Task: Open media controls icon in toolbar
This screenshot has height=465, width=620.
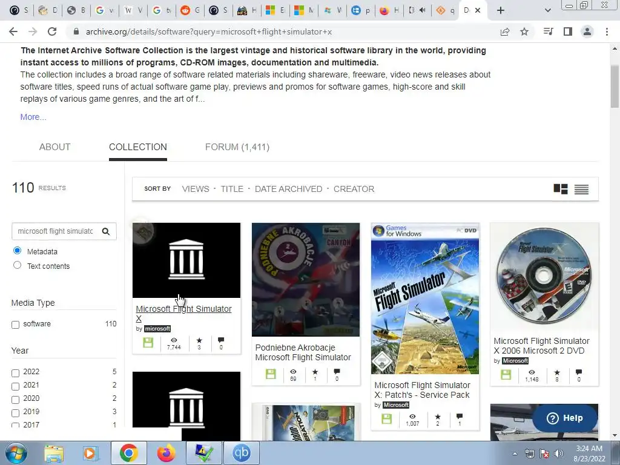Action: click(548, 31)
